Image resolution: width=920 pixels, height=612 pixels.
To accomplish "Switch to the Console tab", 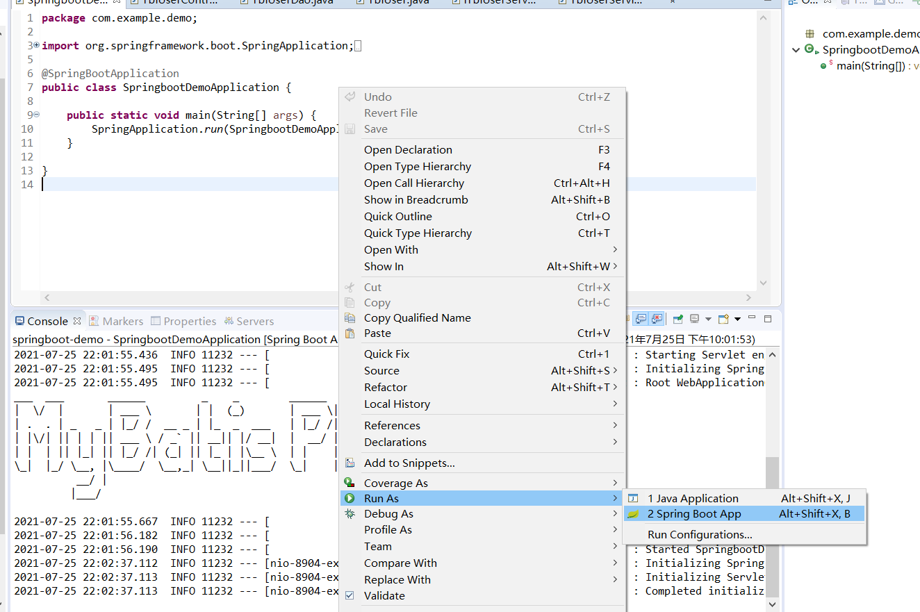I will click(x=47, y=321).
